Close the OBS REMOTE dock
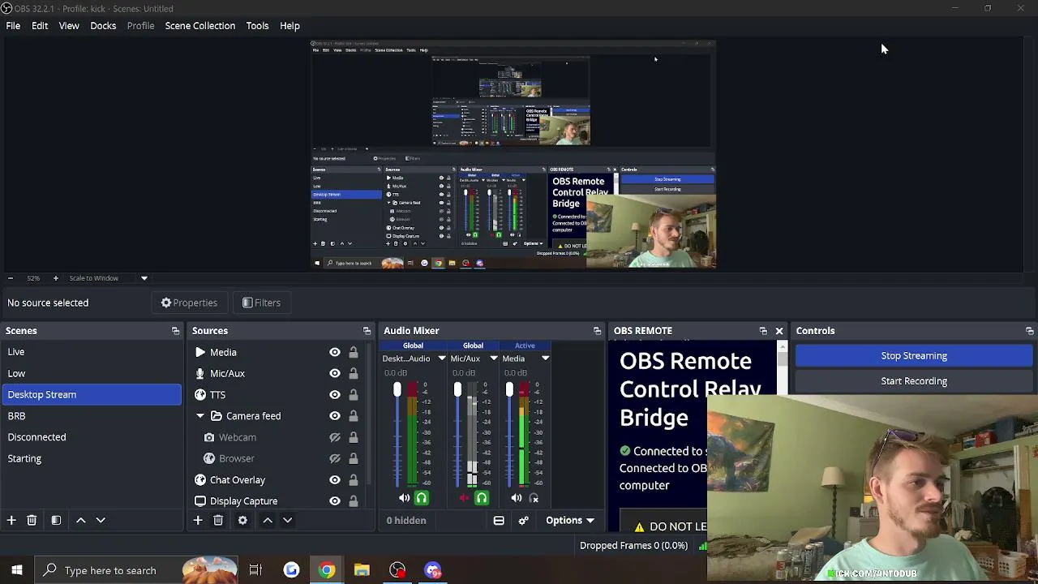 [779, 331]
